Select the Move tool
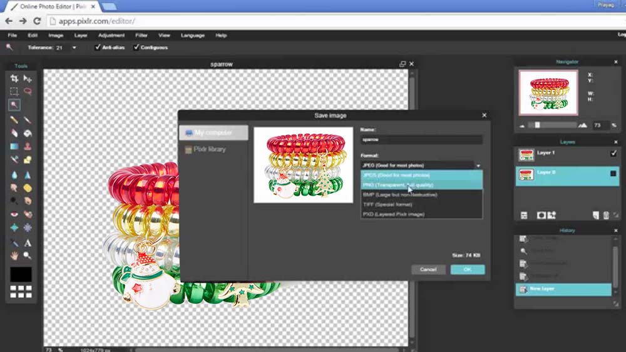 point(28,79)
